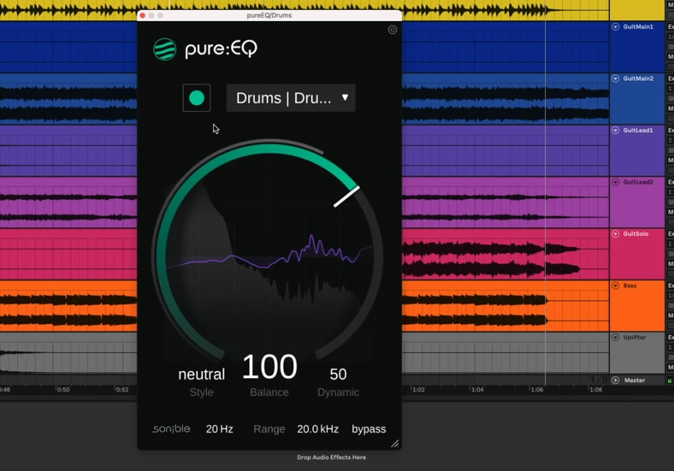Click the 20.0 kHz high range value
Screen dimensions: 674x471
click(317, 429)
